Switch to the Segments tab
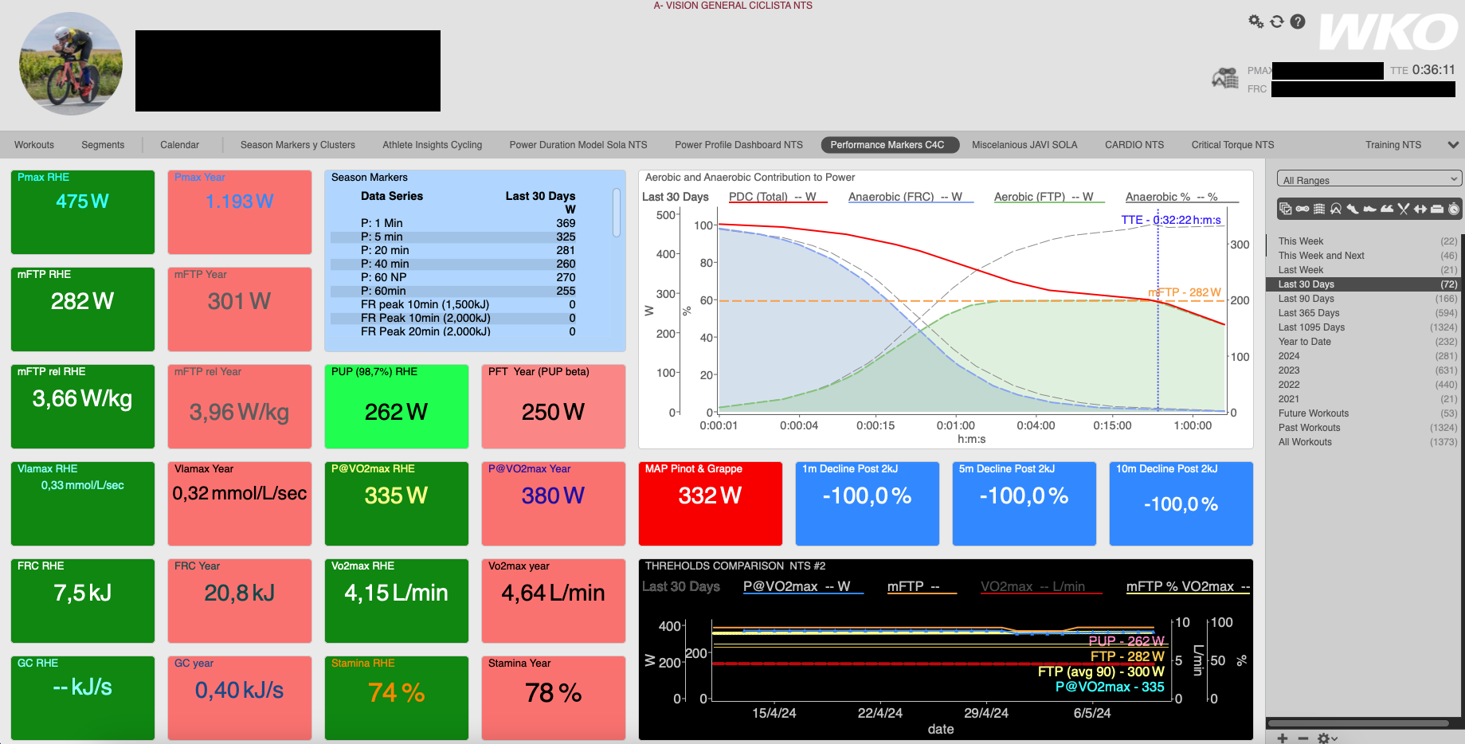Image resolution: width=1465 pixels, height=744 pixels. [x=103, y=145]
